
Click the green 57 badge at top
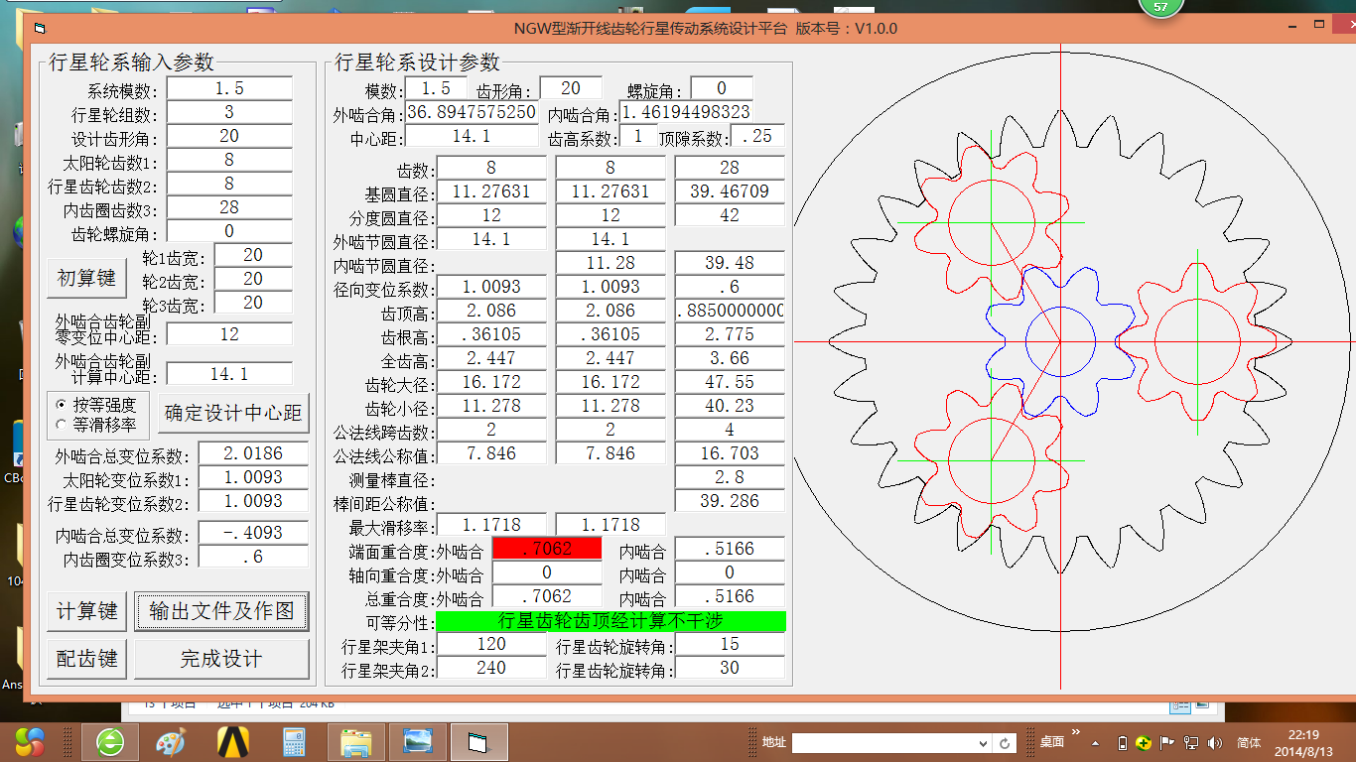tap(1159, 7)
